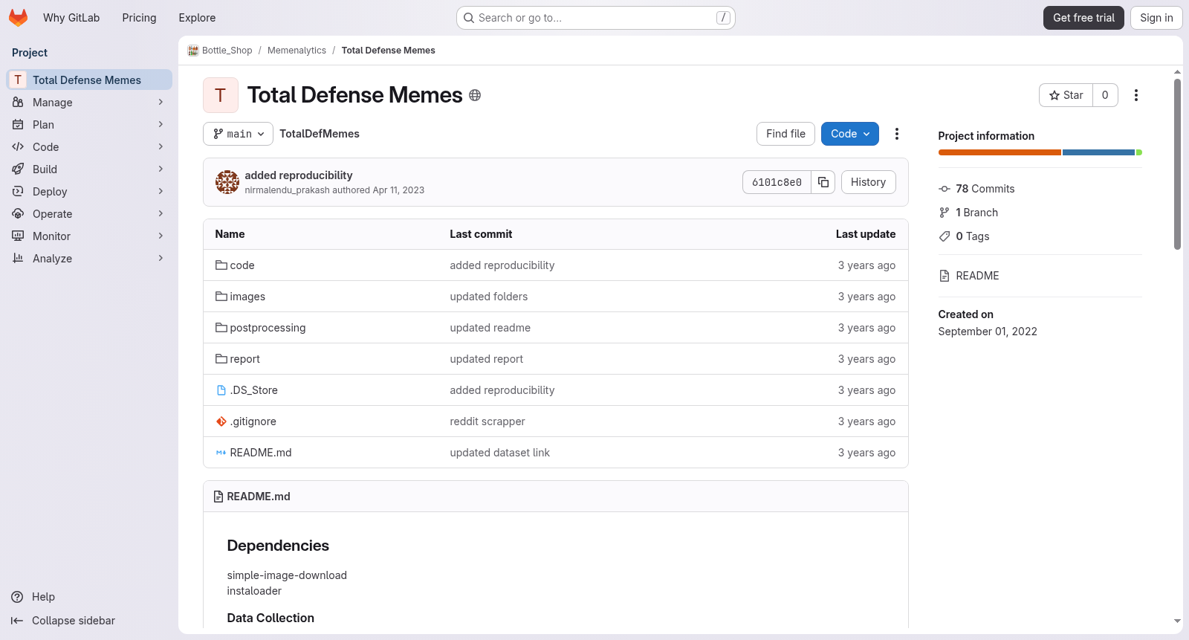Open repository actions kebab beside Code button
Viewport: 1189px width, 640px height.
pyautogui.click(x=897, y=134)
